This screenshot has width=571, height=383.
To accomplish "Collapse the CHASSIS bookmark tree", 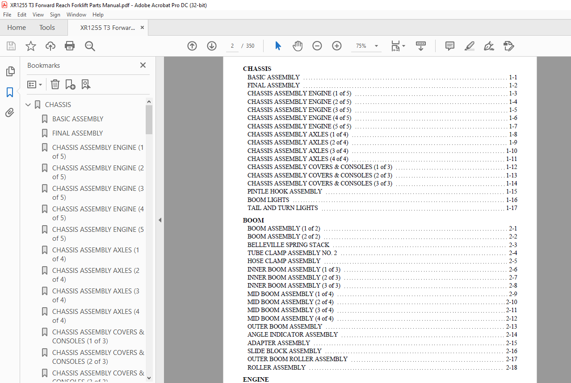I will click(29, 105).
